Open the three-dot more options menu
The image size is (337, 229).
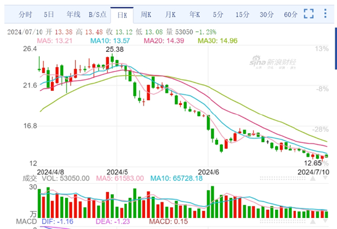point(325,13)
